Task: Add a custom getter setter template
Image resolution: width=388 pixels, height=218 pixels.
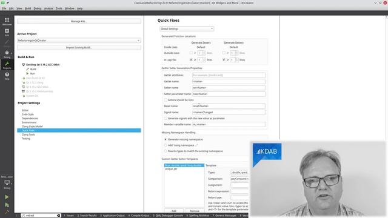Action: (174, 211)
